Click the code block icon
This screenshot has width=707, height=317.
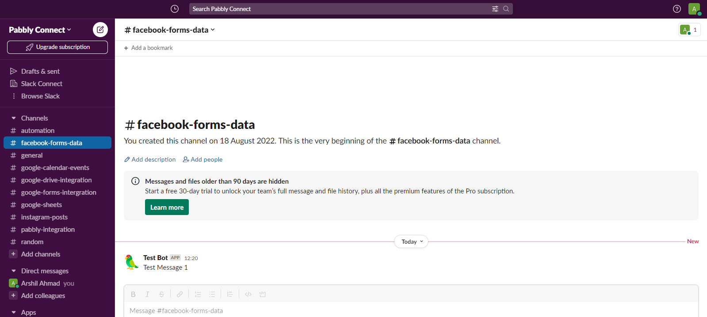click(262, 294)
